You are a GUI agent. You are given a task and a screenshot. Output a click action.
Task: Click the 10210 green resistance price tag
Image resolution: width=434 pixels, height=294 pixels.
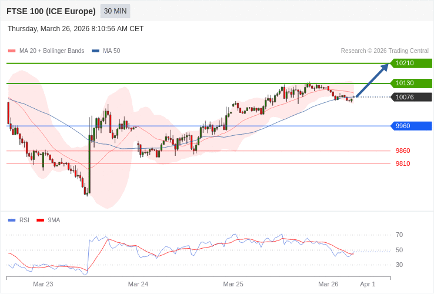tap(410, 64)
